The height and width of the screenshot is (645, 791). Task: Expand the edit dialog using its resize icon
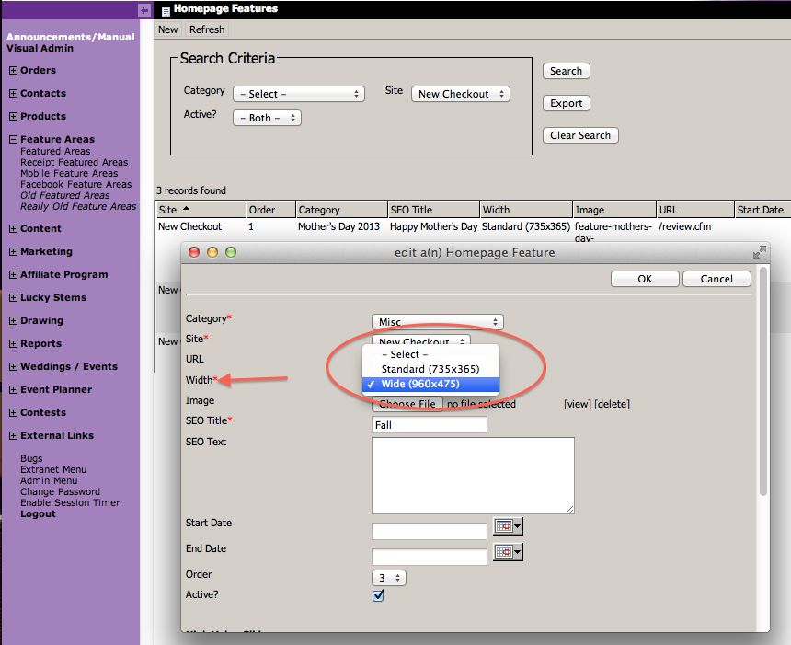[760, 251]
